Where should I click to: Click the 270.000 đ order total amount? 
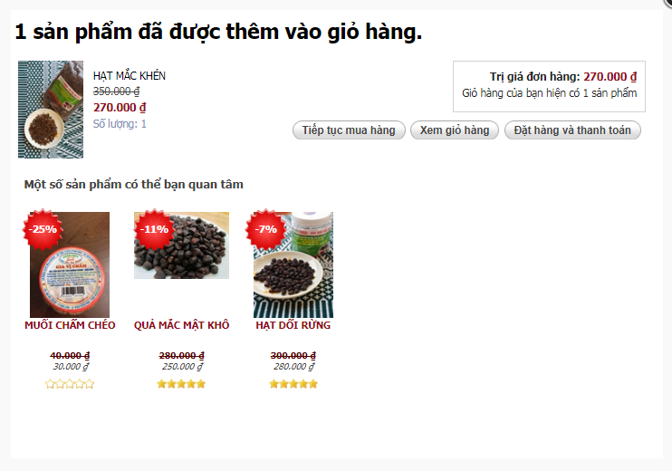(x=610, y=77)
